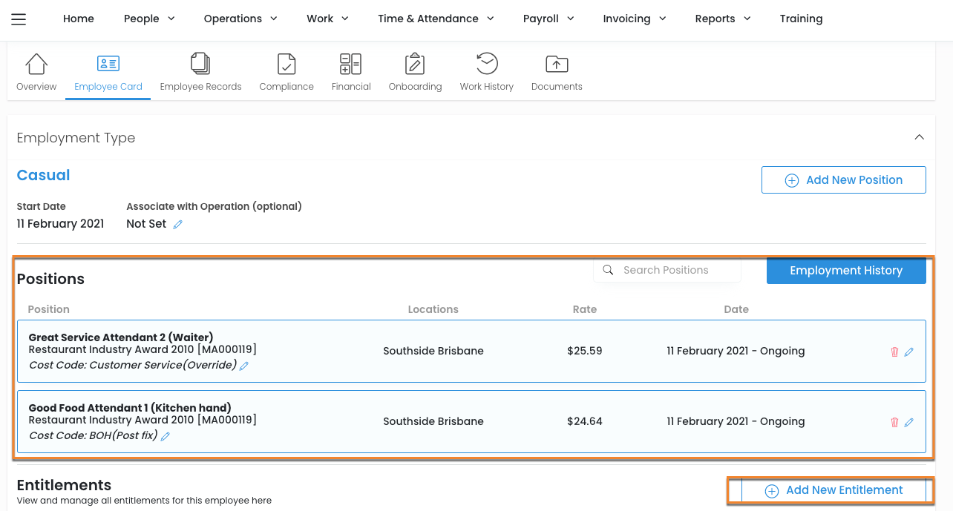Edit the Associate with Operation setting
Viewport: 953px width, 511px height.
click(x=177, y=225)
